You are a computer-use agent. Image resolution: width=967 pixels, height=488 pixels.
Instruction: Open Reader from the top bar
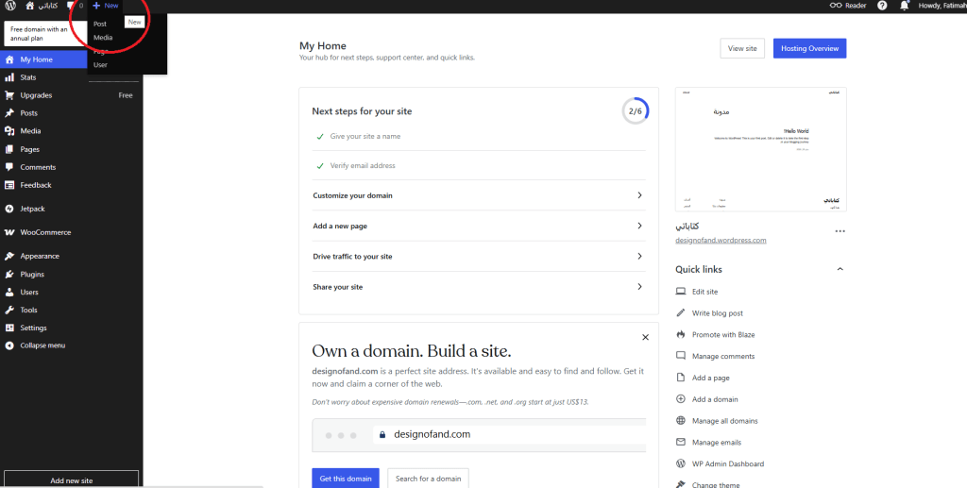point(848,6)
